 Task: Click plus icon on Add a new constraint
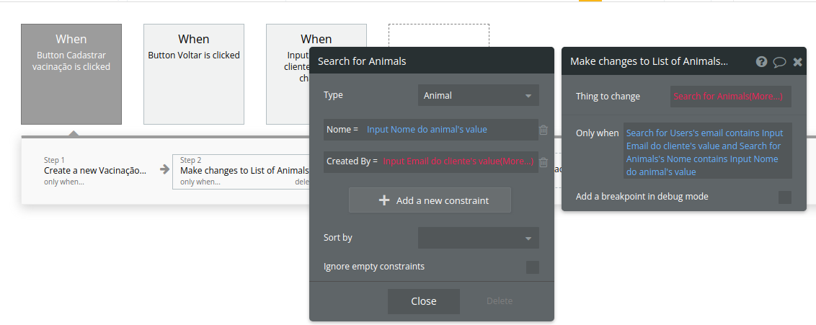tap(384, 200)
